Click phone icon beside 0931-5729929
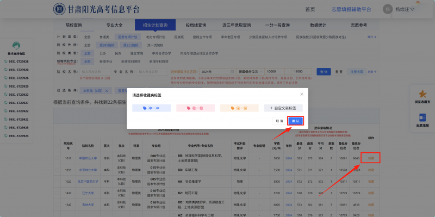Image resolution: width=435 pixels, height=217 pixels. [x=5, y=86]
